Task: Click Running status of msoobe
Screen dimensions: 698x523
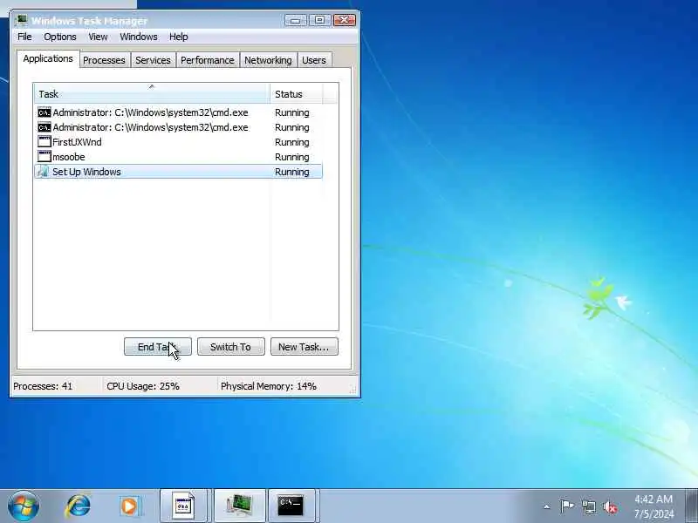Action: click(292, 157)
